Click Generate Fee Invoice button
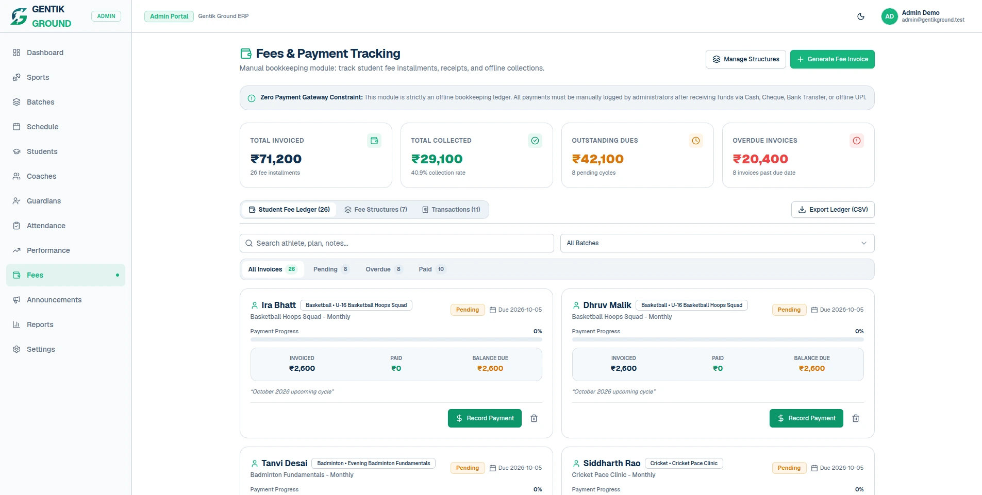The height and width of the screenshot is (495, 982). [x=832, y=59]
